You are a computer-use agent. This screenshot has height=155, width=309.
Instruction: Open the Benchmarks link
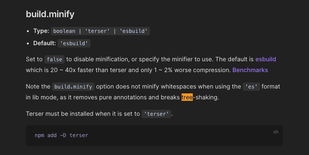click(250, 70)
